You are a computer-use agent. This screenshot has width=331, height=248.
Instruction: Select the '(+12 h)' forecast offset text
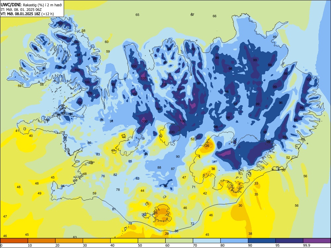coord(48,14)
